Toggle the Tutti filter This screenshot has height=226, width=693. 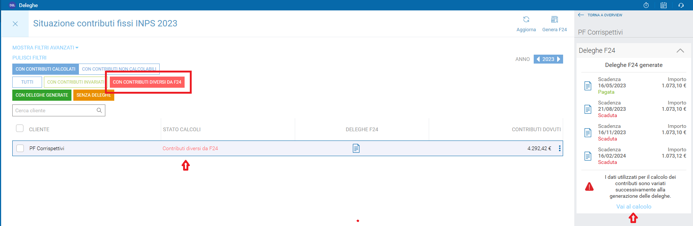tap(27, 82)
